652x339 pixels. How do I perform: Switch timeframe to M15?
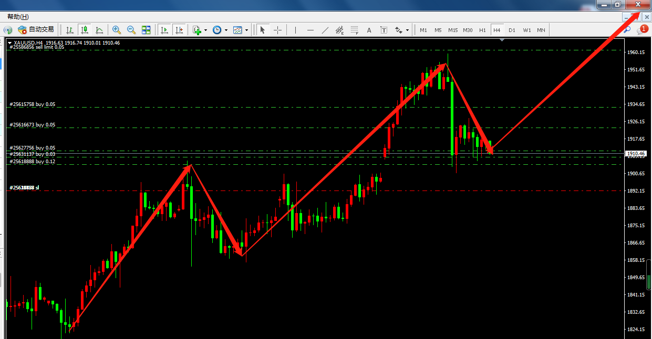453,30
